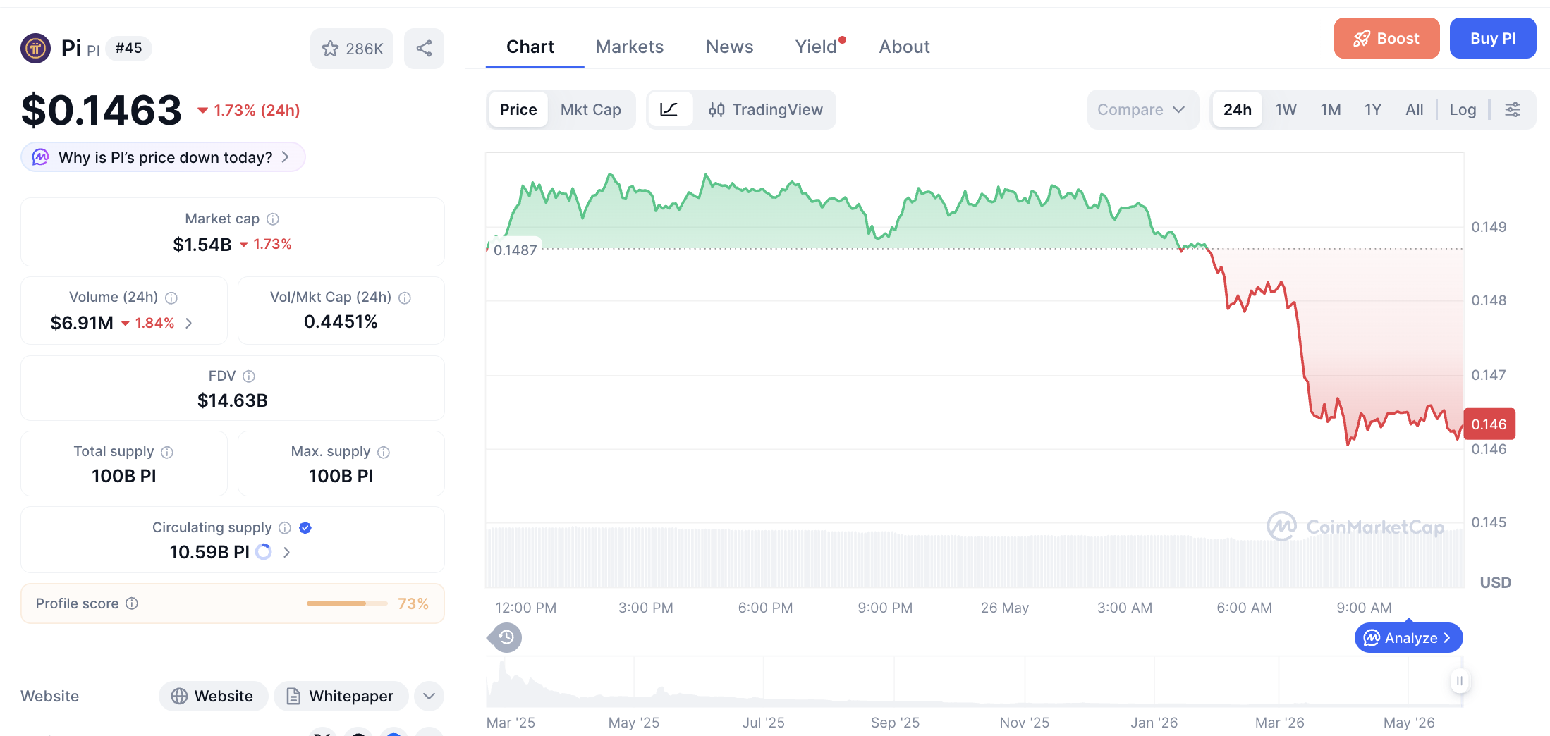This screenshot has height=736, width=1550.
Task: Select the 1W time range
Action: point(1286,109)
